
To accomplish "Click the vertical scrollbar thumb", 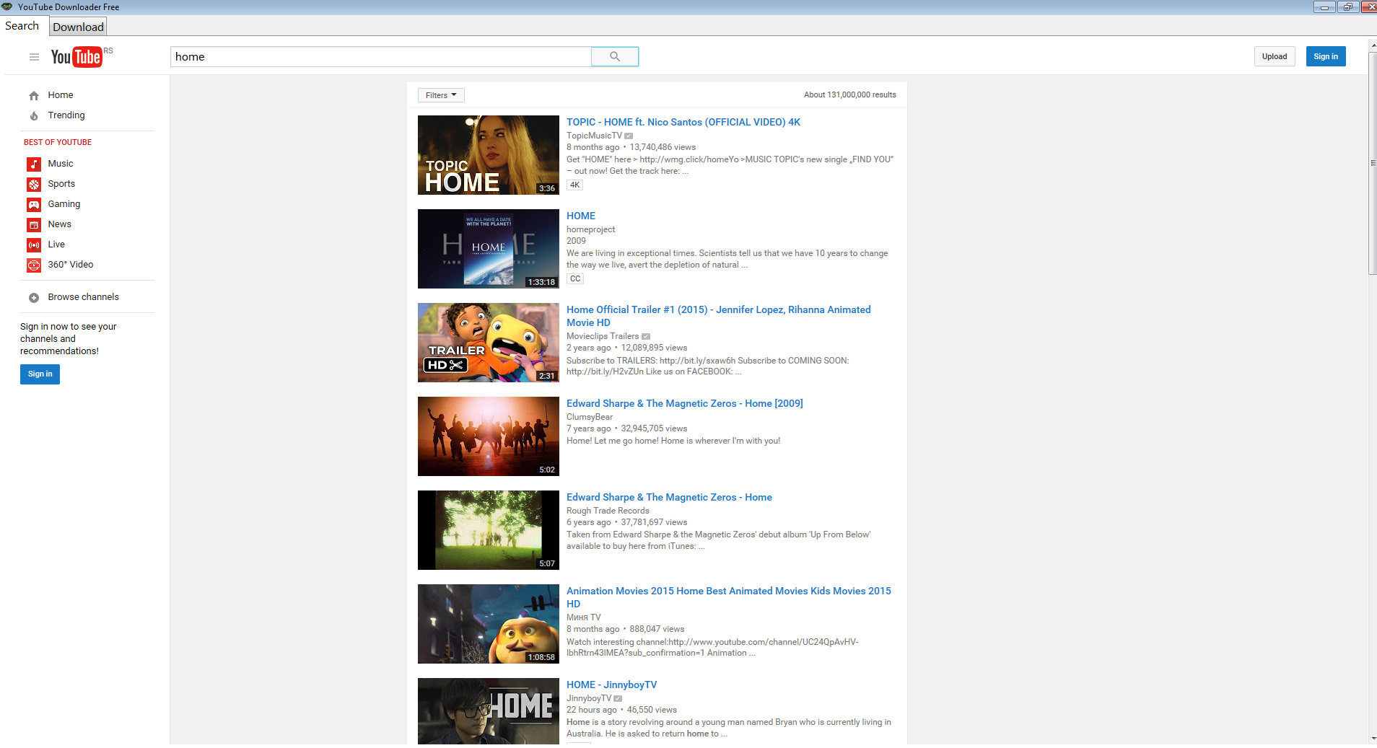I will [x=1373, y=163].
